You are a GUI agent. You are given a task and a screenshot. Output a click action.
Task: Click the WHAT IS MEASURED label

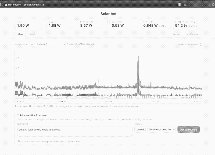pos(189,44)
